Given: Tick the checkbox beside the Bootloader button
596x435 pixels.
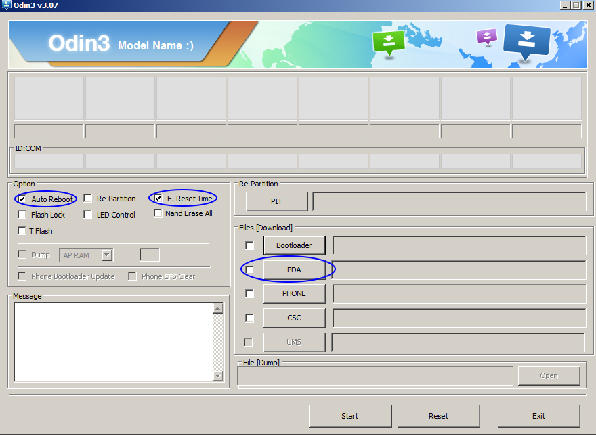Looking at the screenshot, I should point(249,246).
